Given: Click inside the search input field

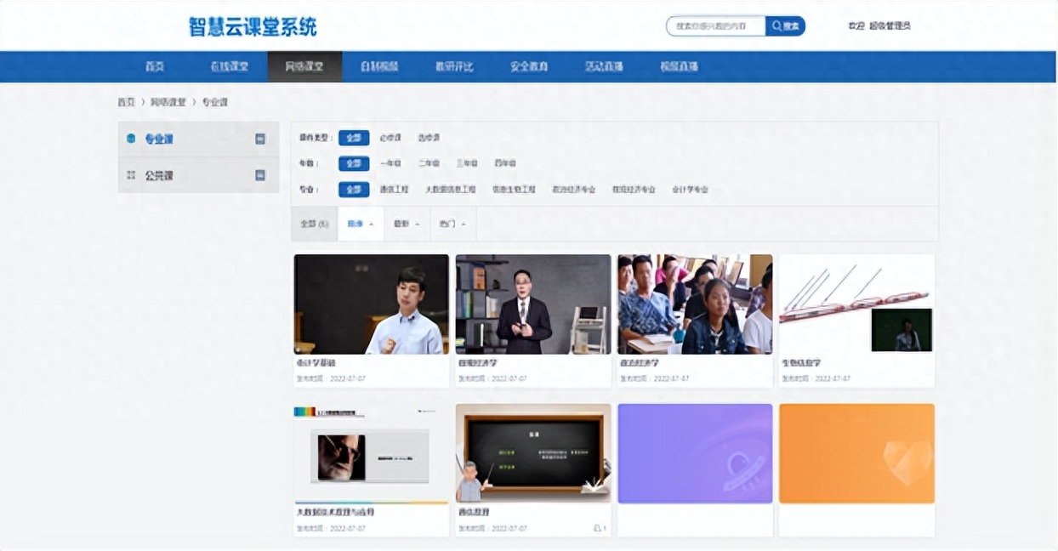Looking at the screenshot, I should (x=714, y=26).
